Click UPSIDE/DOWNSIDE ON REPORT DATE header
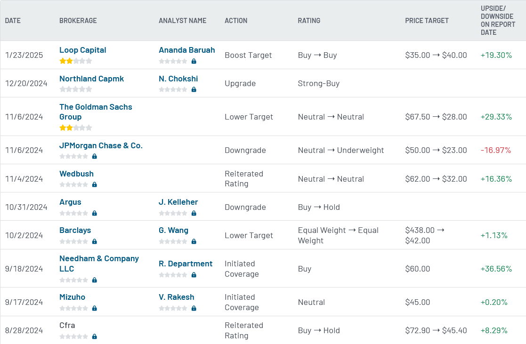Image resolution: width=526 pixels, height=344 pixels. (498, 20)
